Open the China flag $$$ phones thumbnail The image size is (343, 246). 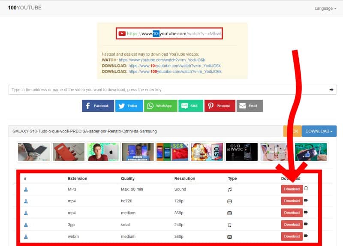click(172, 152)
